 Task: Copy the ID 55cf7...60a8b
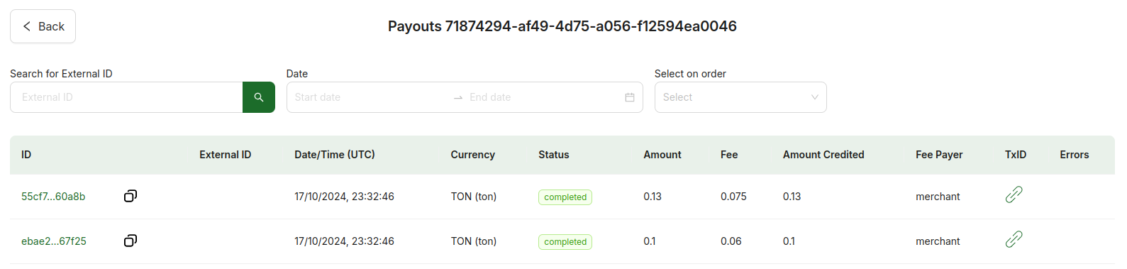(x=131, y=196)
